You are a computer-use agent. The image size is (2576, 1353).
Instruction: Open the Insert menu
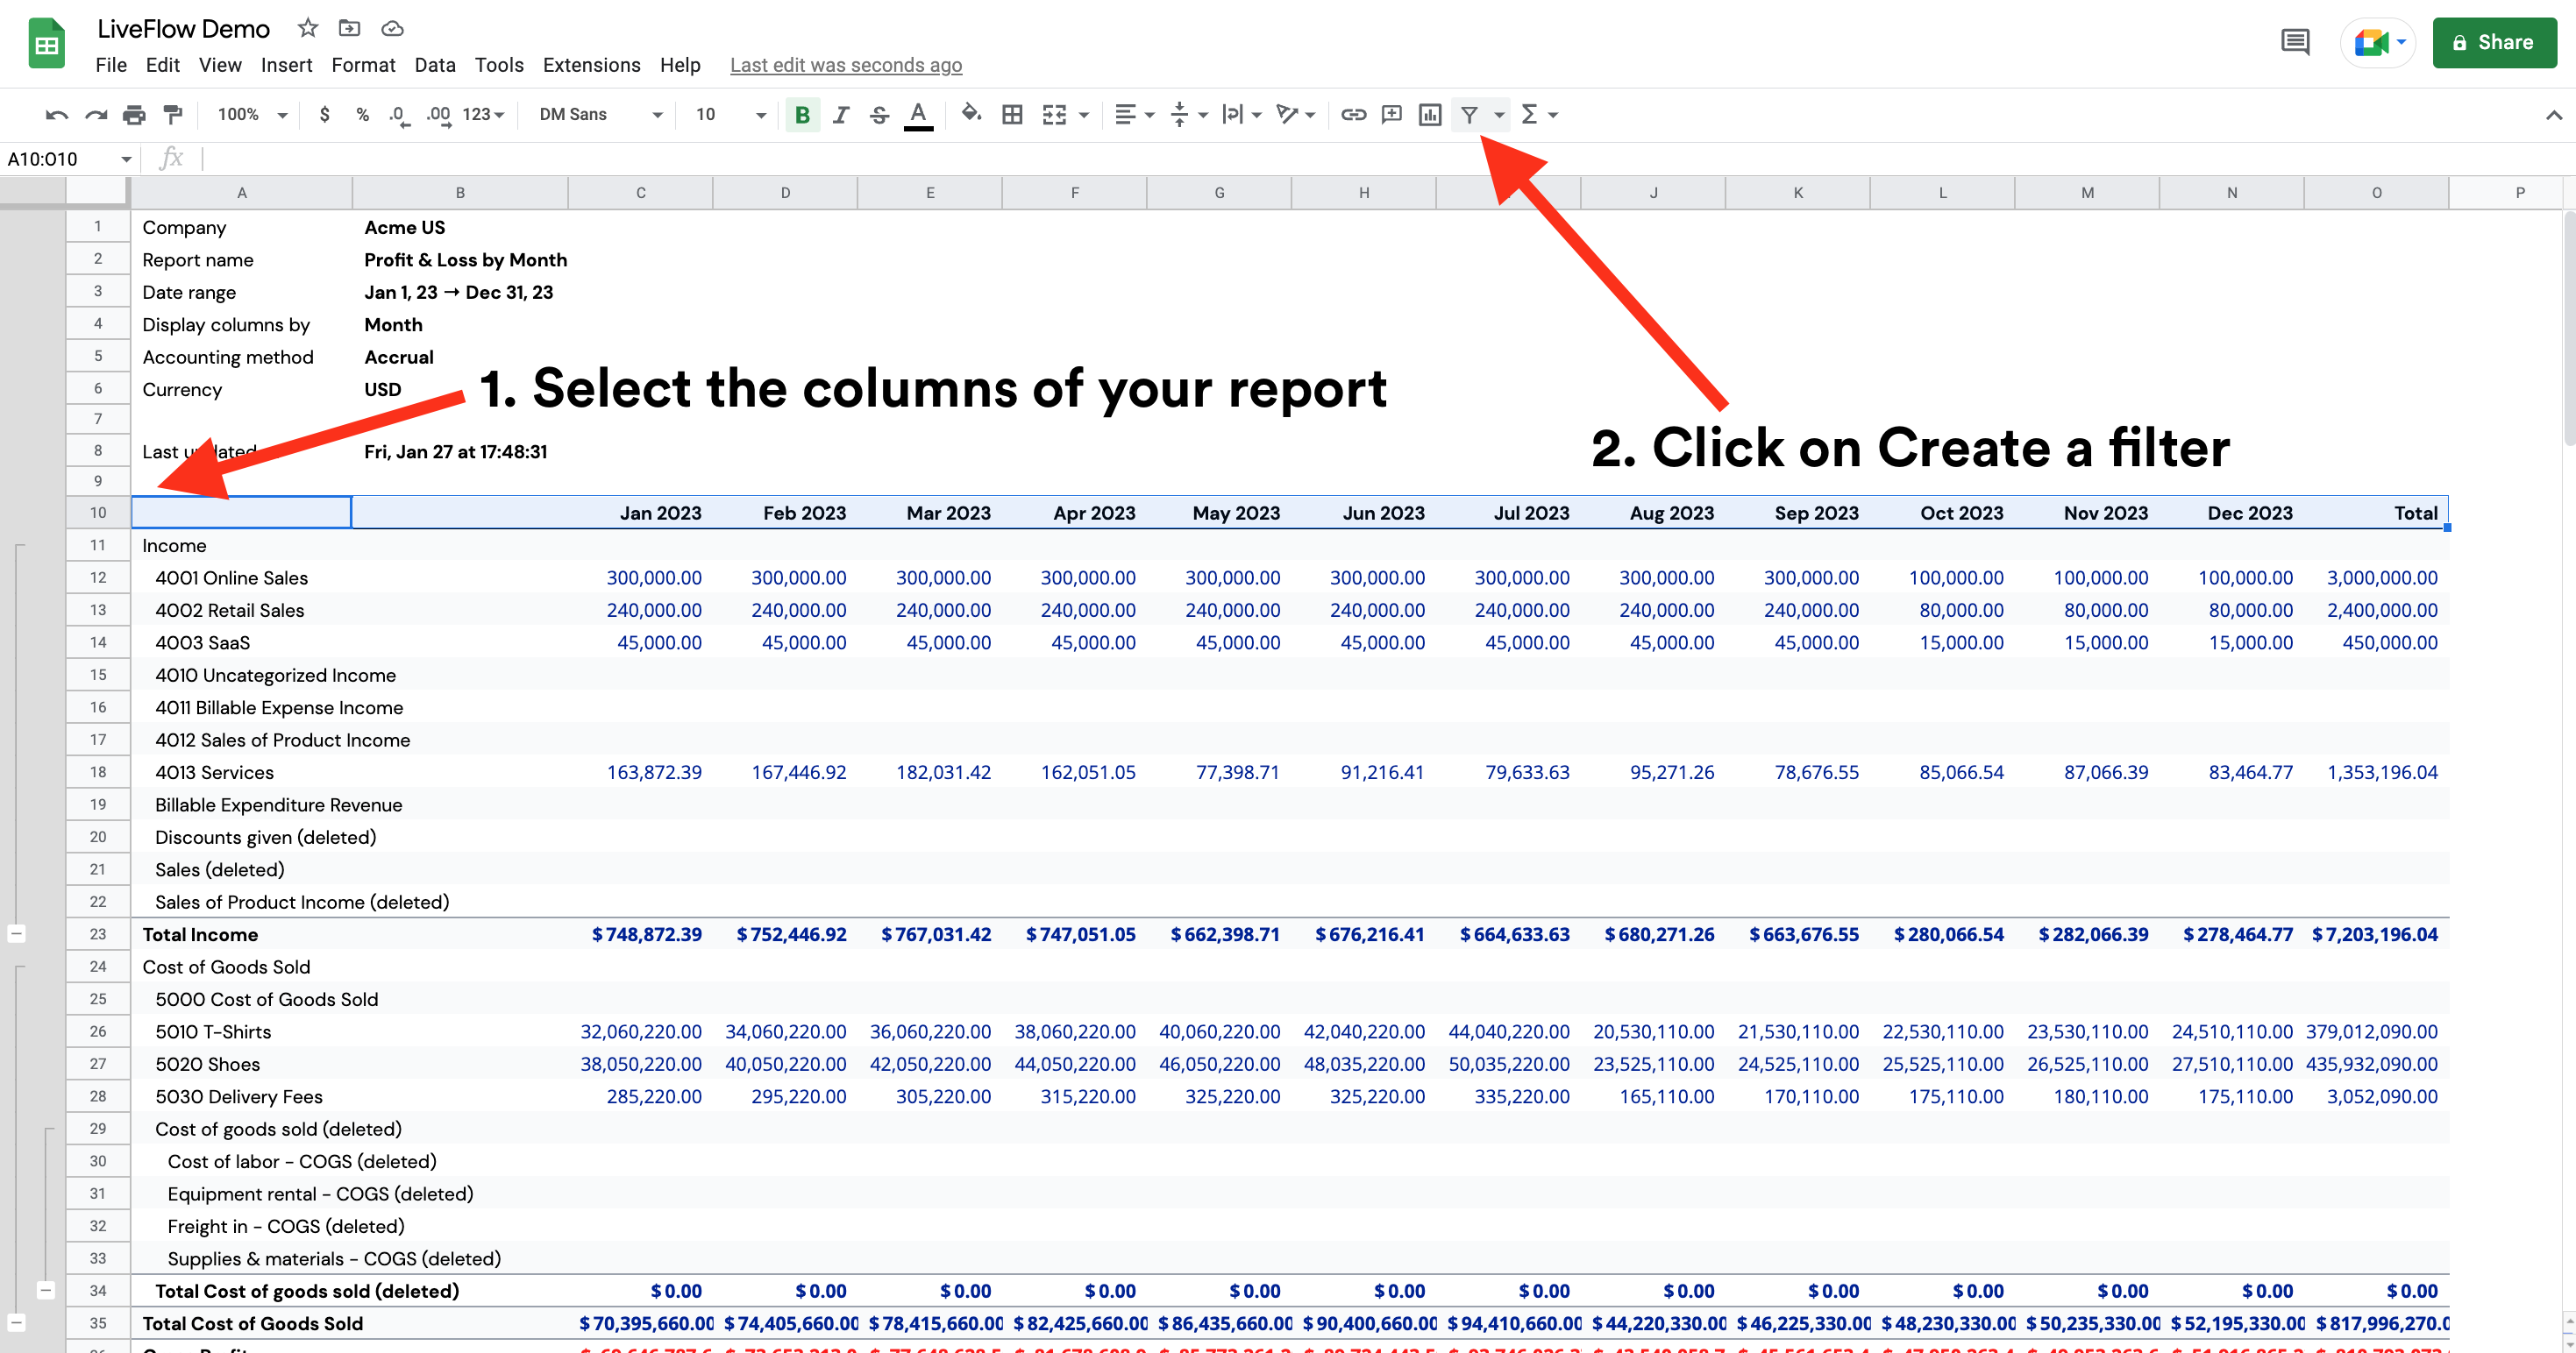(286, 65)
